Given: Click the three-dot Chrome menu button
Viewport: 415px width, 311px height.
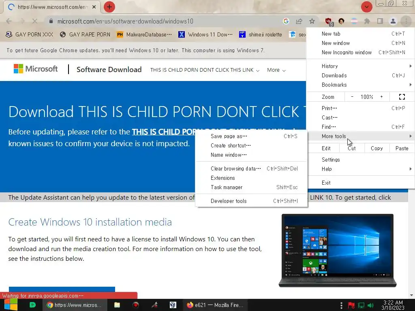Looking at the screenshot, I should point(406,21).
